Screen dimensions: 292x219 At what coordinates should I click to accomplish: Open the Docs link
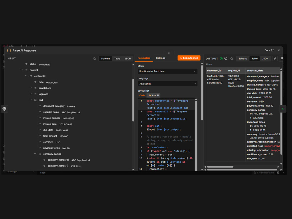point(269,51)
